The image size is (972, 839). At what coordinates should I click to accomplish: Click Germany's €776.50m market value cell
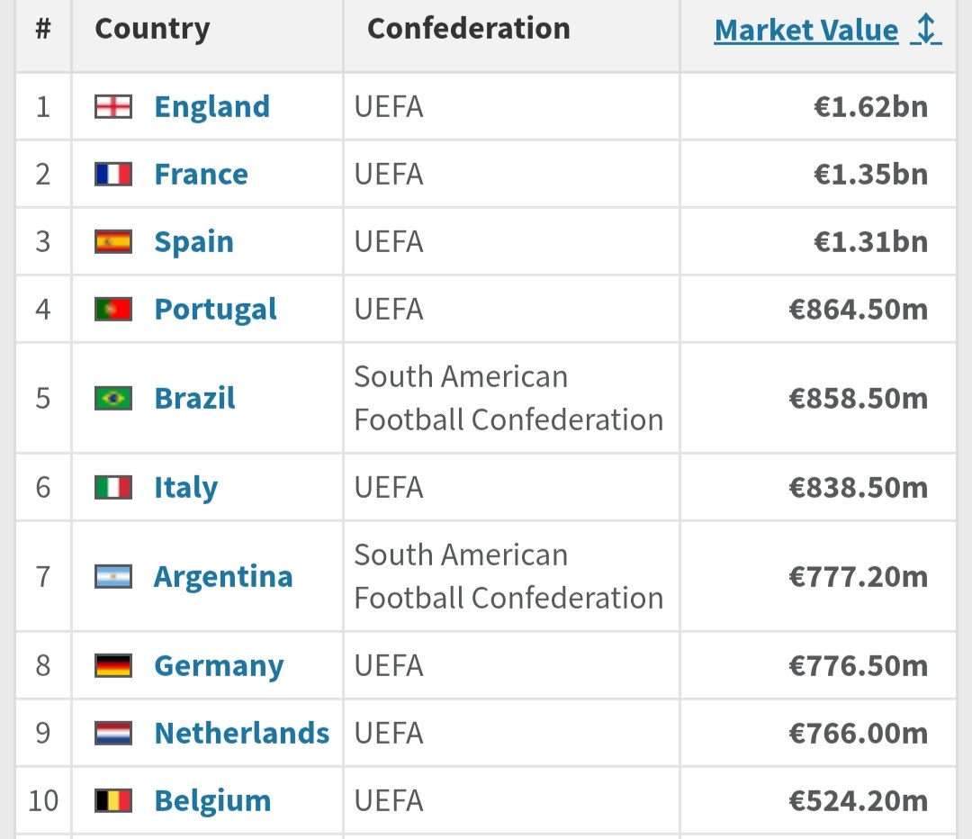point(858,666)
